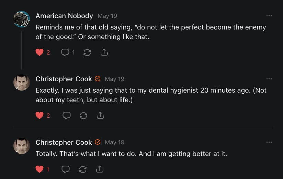
Task: Like American Nobody's comment with the heart
Action: [x=39, y=52]
